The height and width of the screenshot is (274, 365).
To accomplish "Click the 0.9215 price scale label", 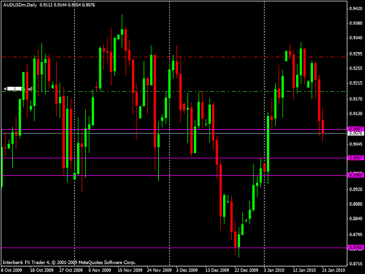I will tap(356, 83).
